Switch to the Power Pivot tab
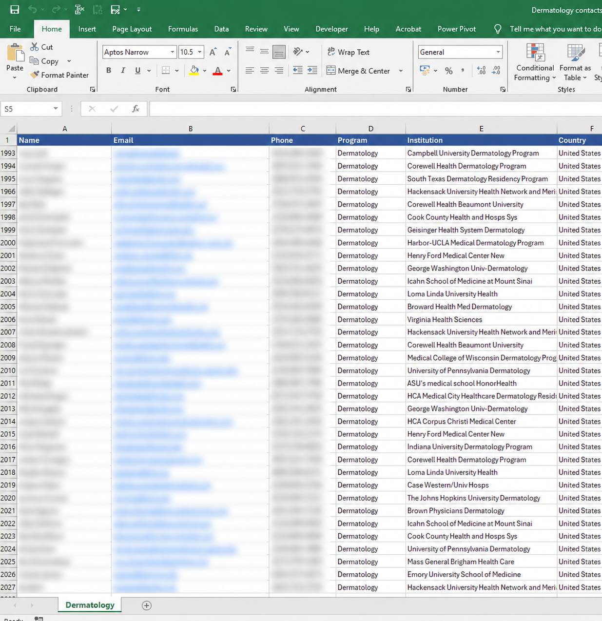Image resolution: width=602 pixels, height=621 pixels. 457,29
